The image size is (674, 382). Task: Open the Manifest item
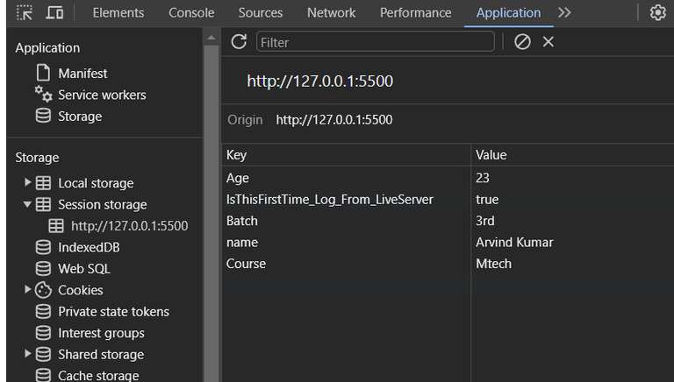point(82,74)
